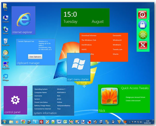Open the Control Panel gear tile
This screenshot has width=156, height=126.
tap(15, 100)
